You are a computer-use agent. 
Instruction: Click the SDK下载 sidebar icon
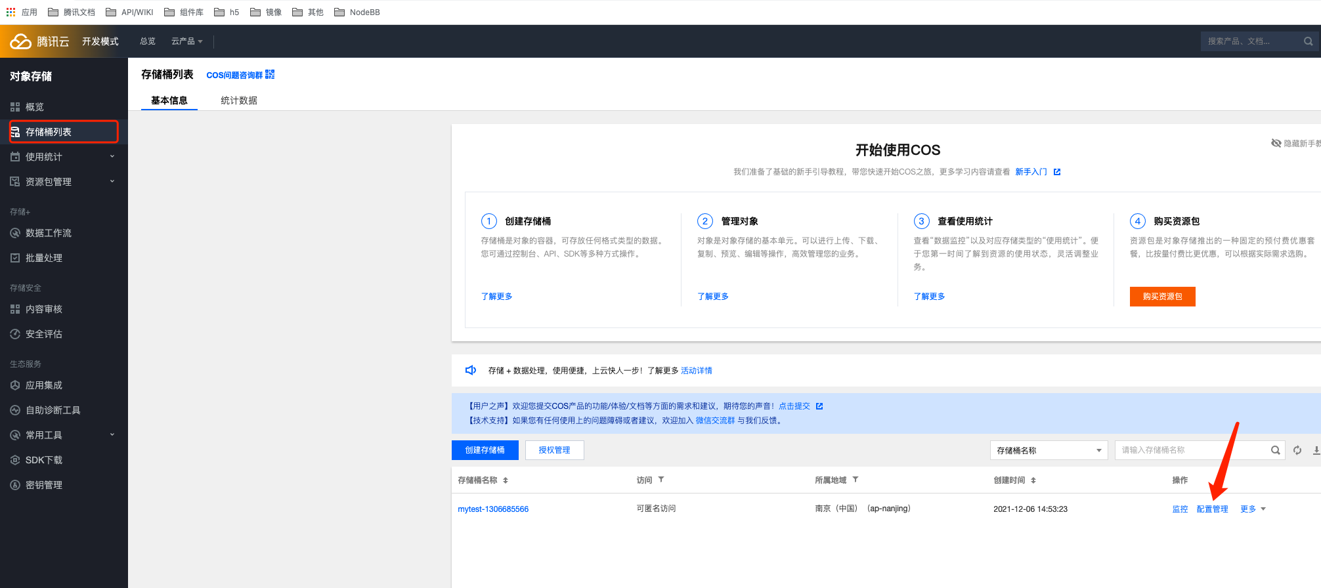[x=15, y=460]
